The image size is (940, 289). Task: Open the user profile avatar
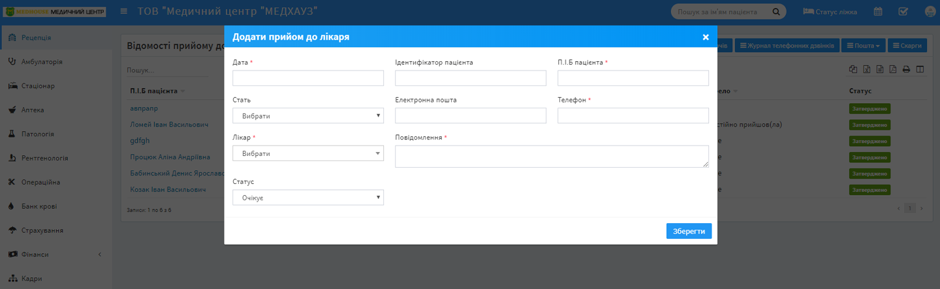pyautogui.click(x=930, y=12)
